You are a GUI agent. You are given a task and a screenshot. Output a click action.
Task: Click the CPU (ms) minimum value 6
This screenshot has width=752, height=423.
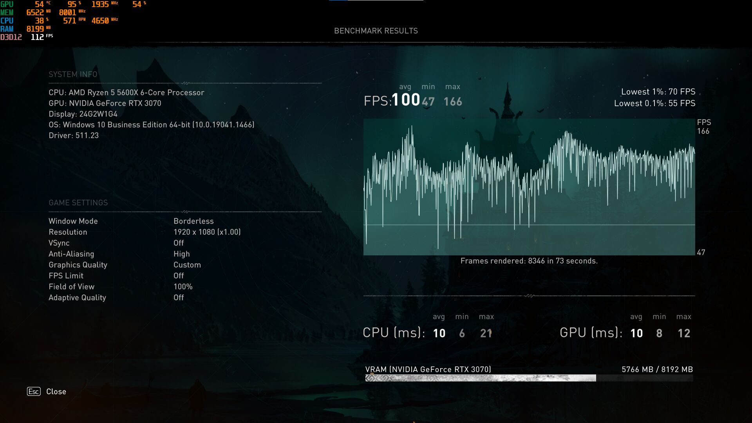point(462,333)
